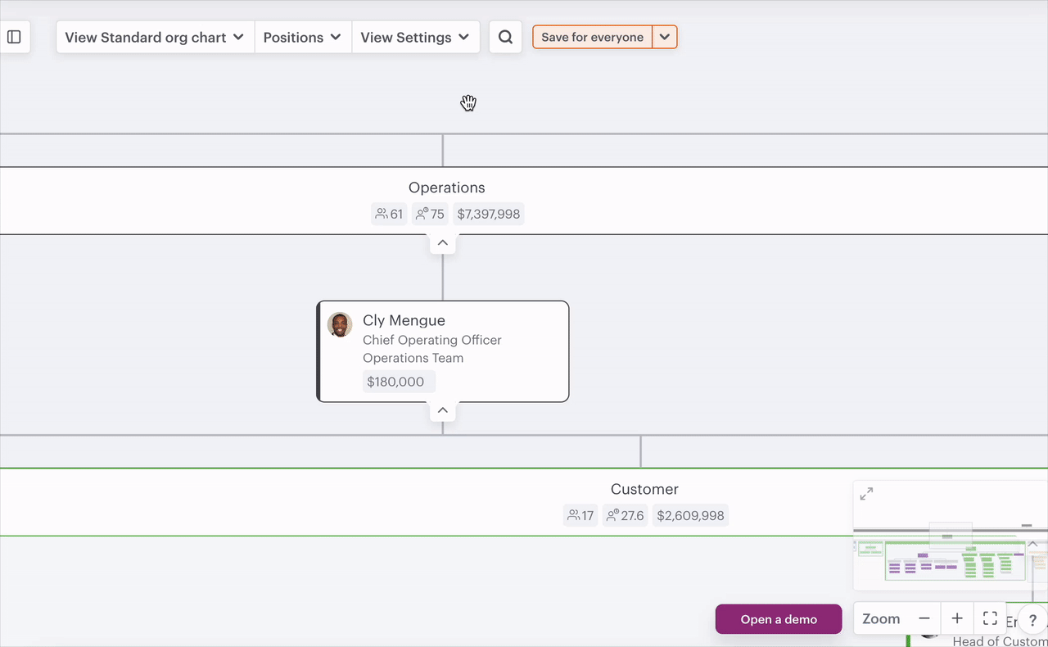Open the View Settings menu
The width and height of the screenshot is (1048, 647).
415,37
